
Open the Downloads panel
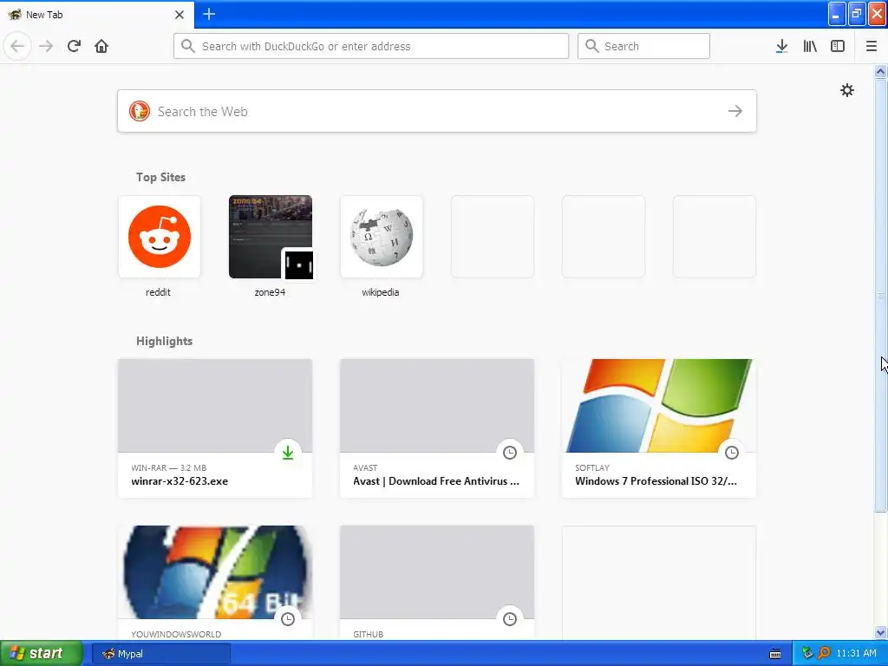[x=781, y=46]
